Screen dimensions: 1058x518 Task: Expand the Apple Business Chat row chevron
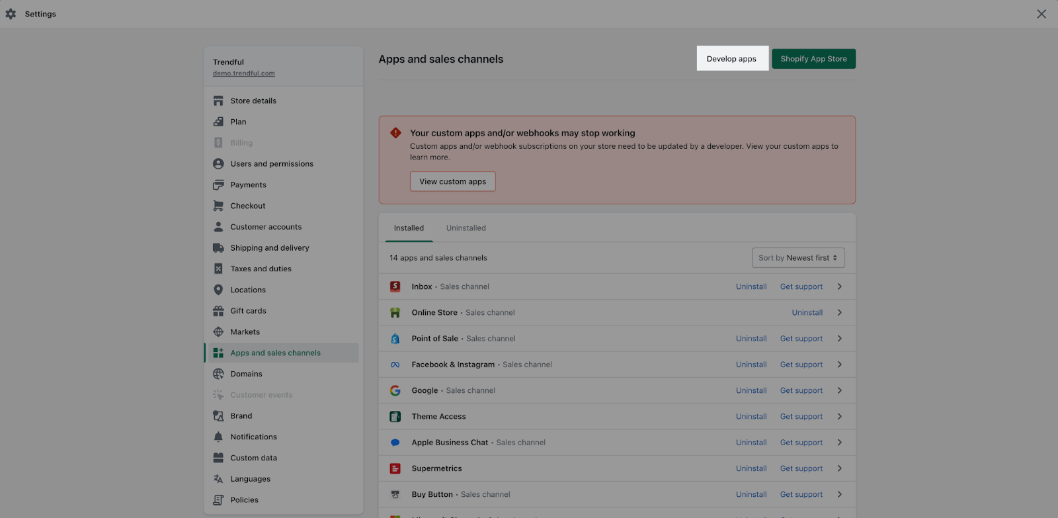pyautogui.click(x=840, y=443)
